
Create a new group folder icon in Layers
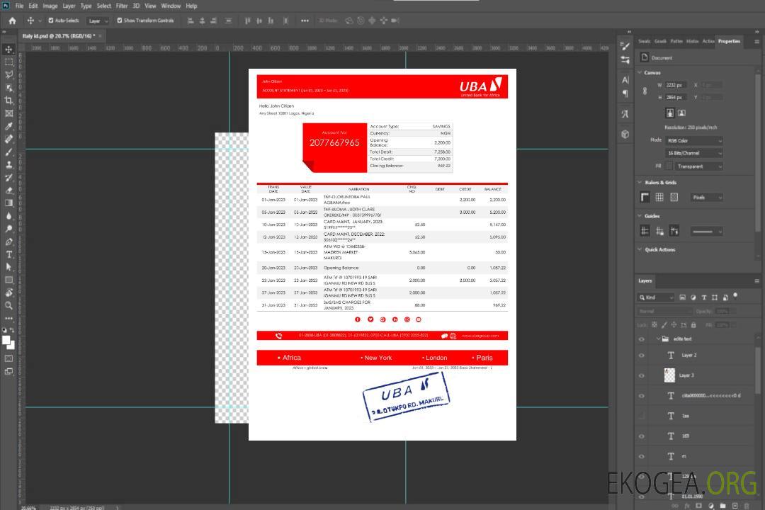[x=722, y=506]
